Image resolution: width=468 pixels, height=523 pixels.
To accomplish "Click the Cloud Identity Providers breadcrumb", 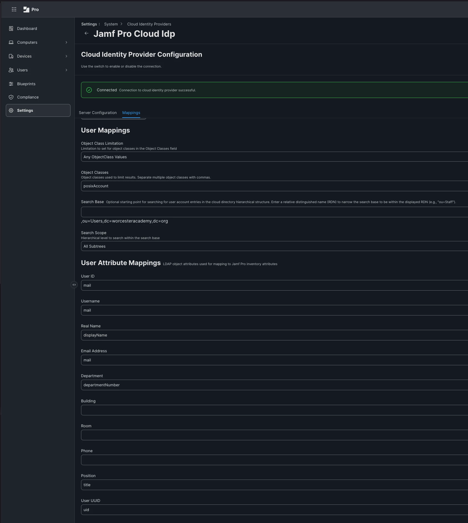I will pyautogui.click(x=149, y=24).
